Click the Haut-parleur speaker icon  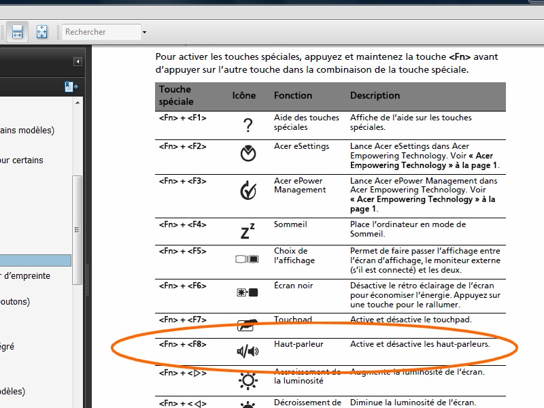(248, 351)
